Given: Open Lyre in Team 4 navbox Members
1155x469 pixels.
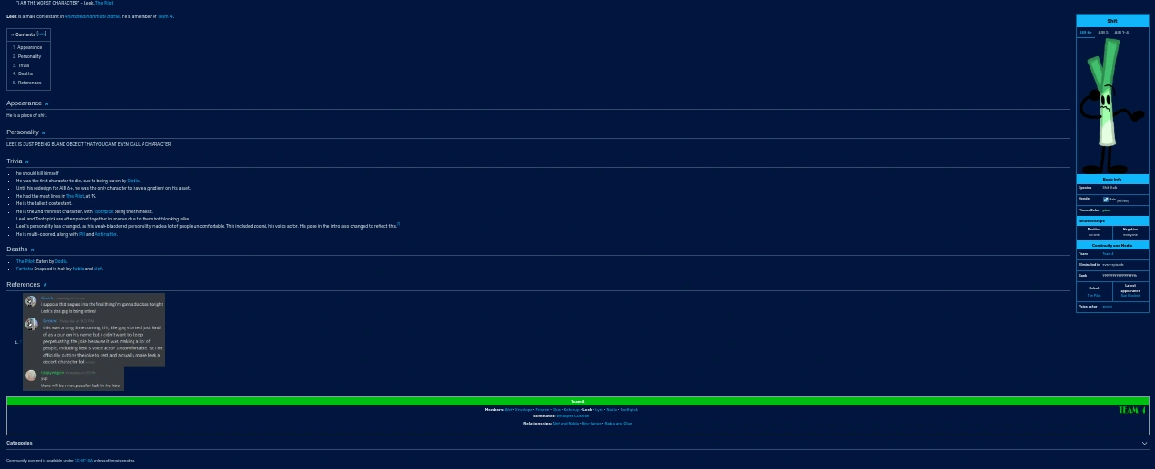Looking at the screenshot, I should click(x=599, y=410).
